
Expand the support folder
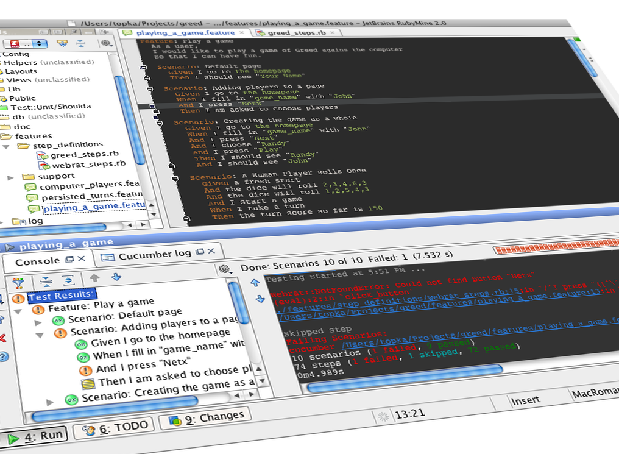[x=10, y=177]
